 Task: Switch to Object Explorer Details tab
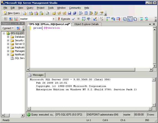point(86,24)
